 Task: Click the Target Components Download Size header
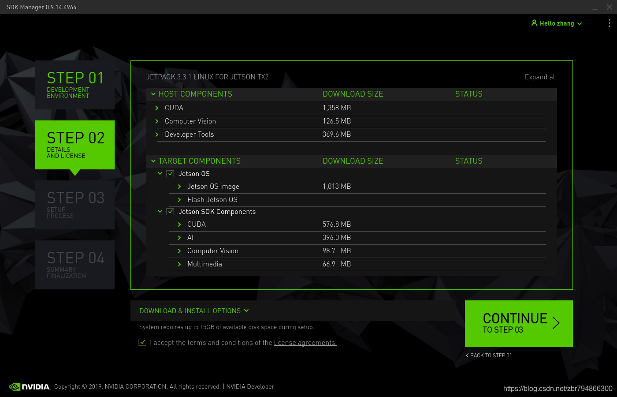(353, 161)
